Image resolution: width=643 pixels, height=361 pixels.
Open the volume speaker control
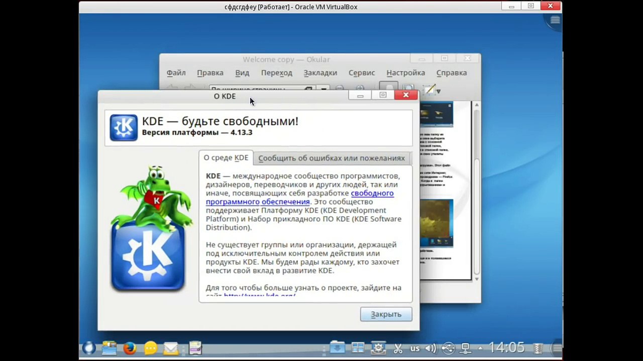431,348
